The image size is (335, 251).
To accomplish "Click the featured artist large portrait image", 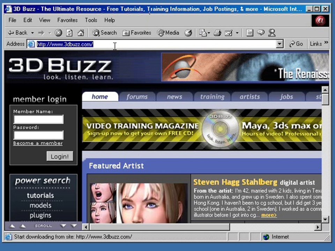I will 152,203.
